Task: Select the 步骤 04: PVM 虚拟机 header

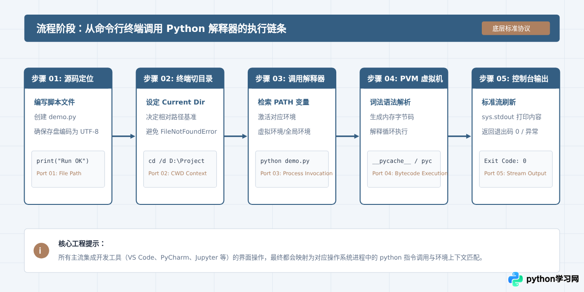Action: coord(404,78)
